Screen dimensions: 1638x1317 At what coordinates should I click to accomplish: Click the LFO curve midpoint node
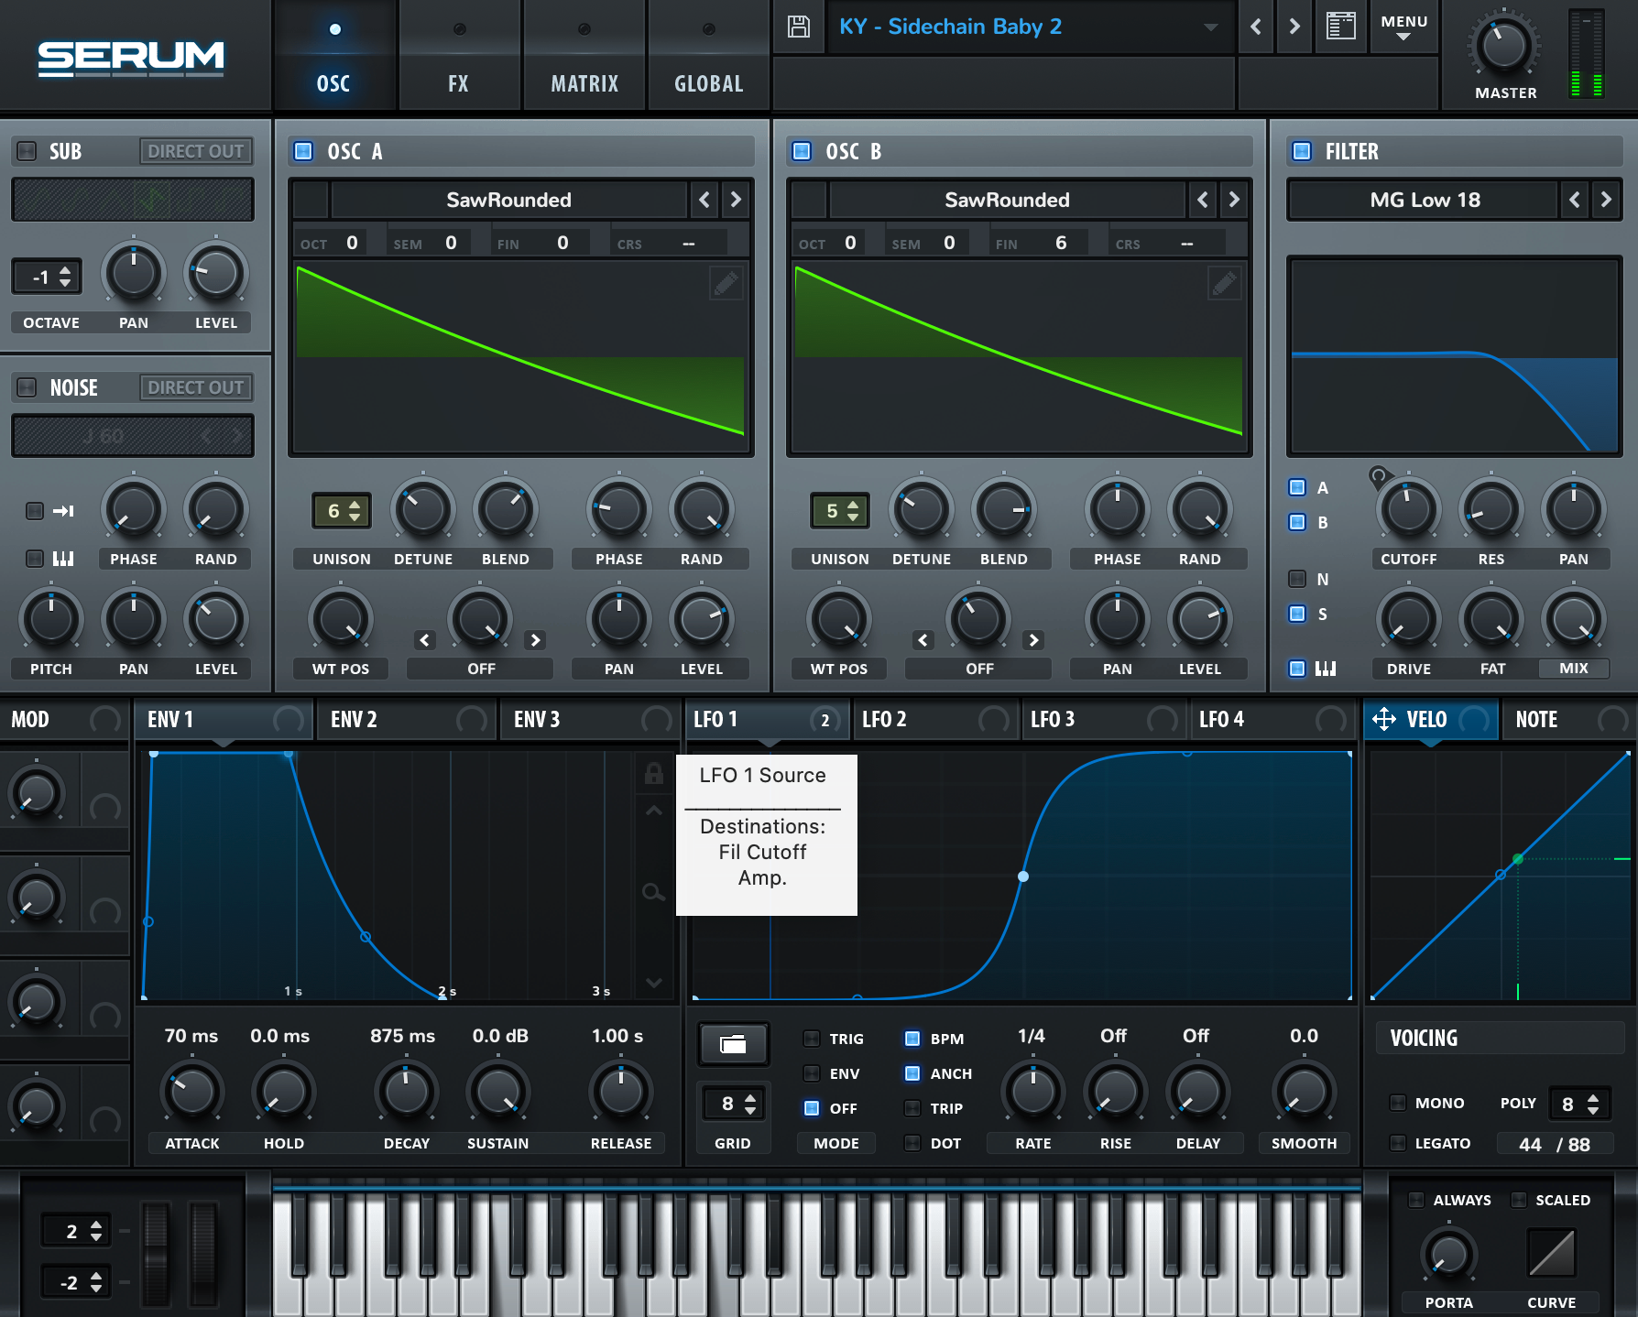click(x=1023, y=876)
